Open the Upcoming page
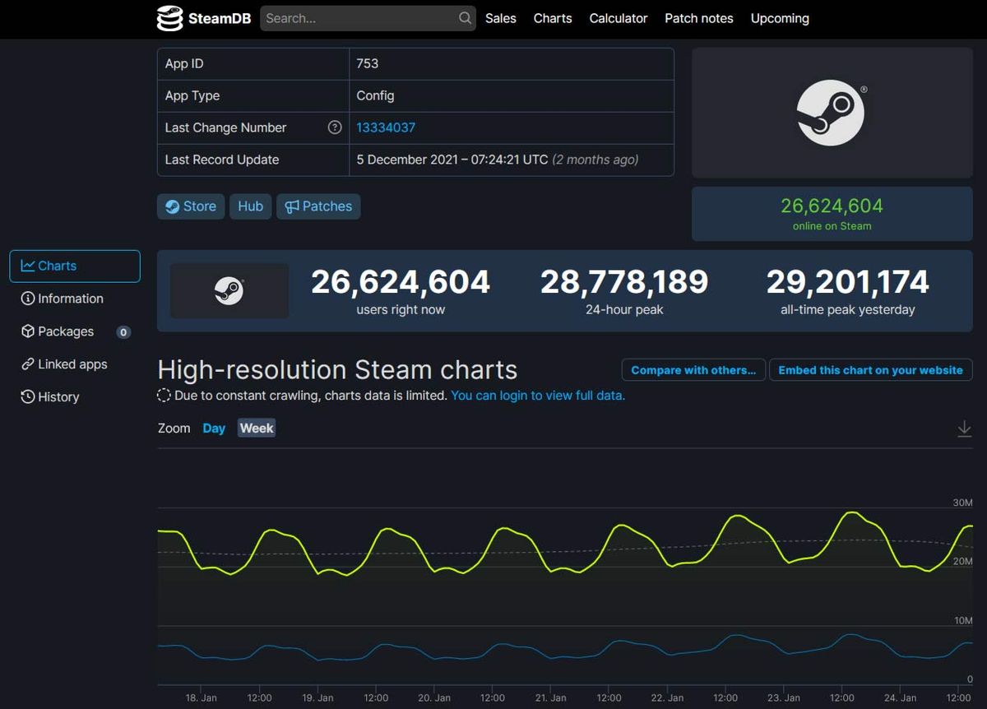Screen dimensions: 987x709 [x=779, y=17]
